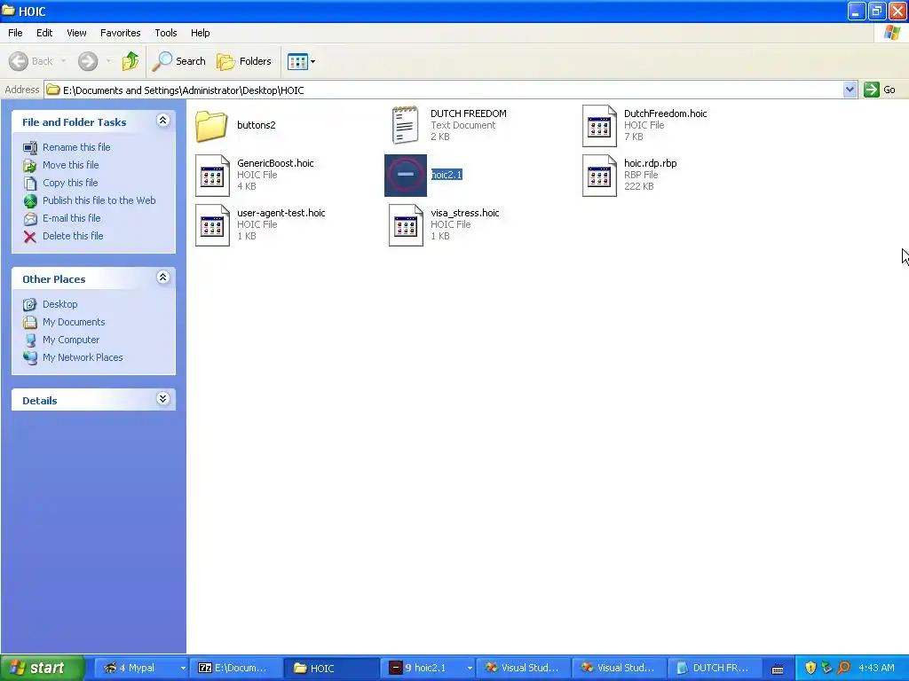This screenshot has width=909, height=681.
Task: Open the buttons2 folder icon
Action: (x=211, y=126)
